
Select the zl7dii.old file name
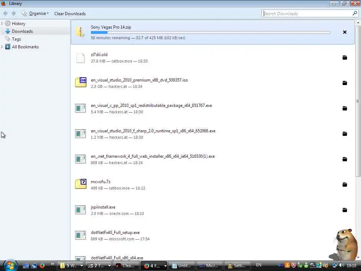(x=99, y=55)
